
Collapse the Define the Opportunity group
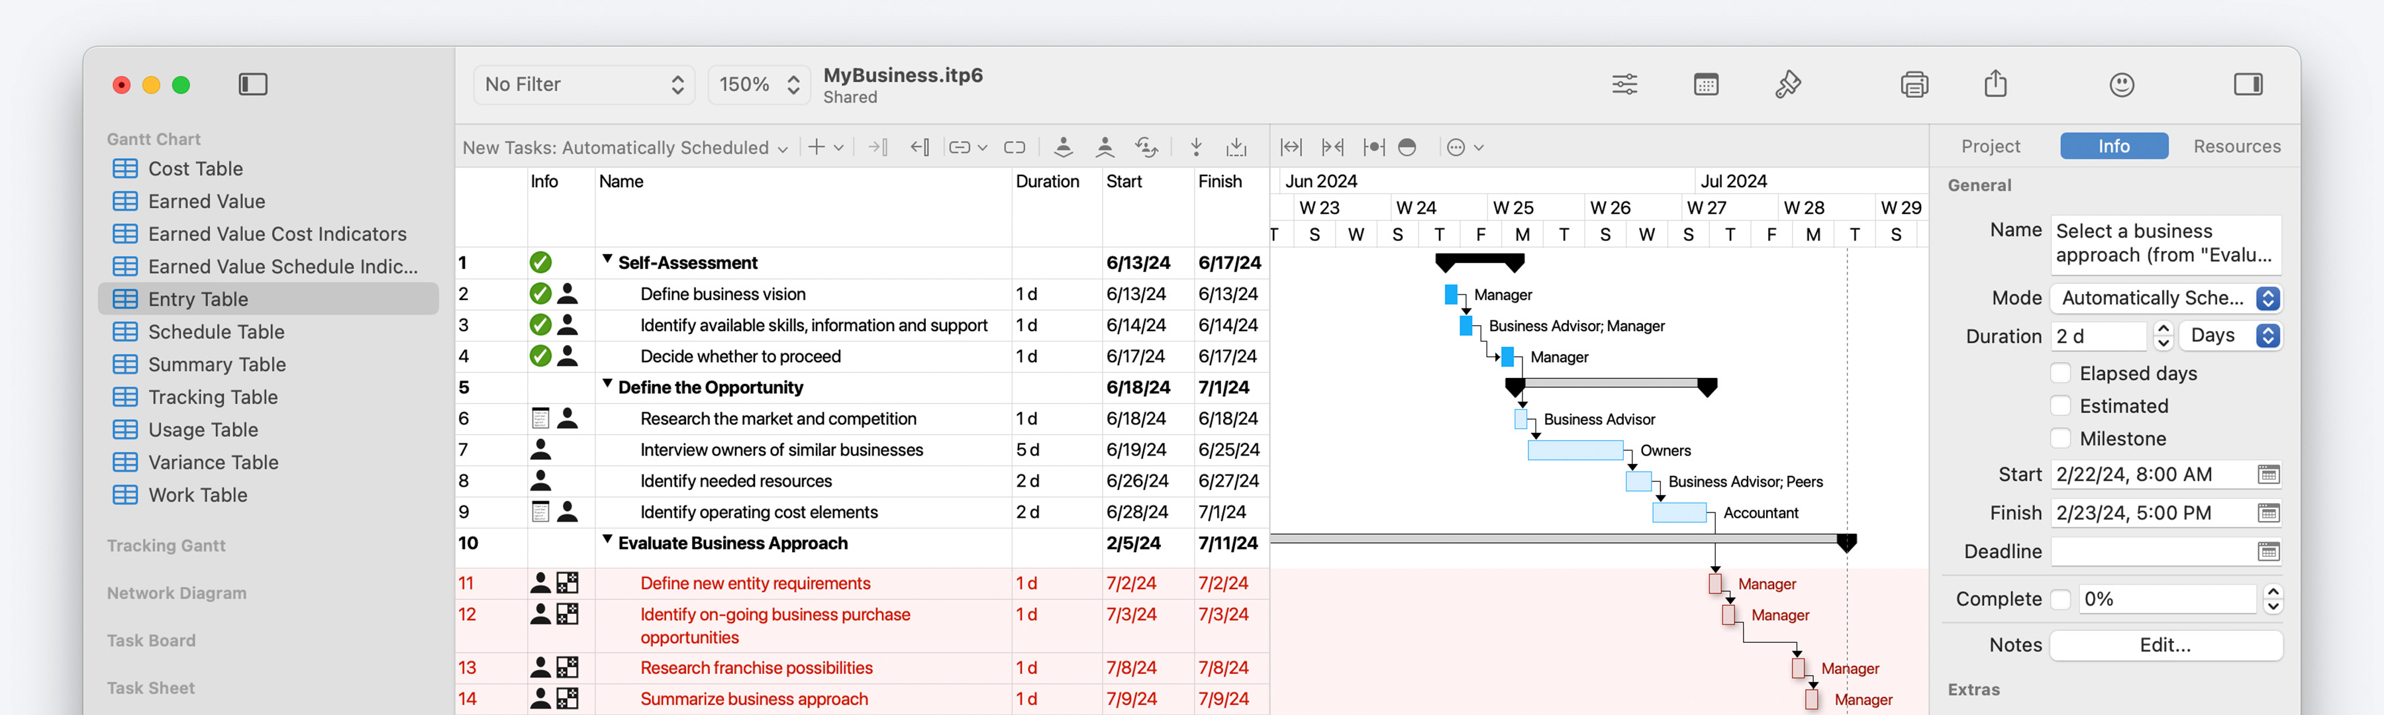pyautogui.click(x=607, y=385)
